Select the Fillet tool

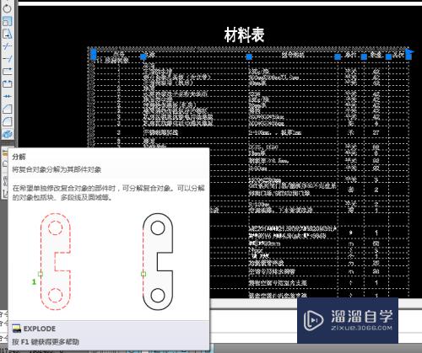[x=7, y=121]
